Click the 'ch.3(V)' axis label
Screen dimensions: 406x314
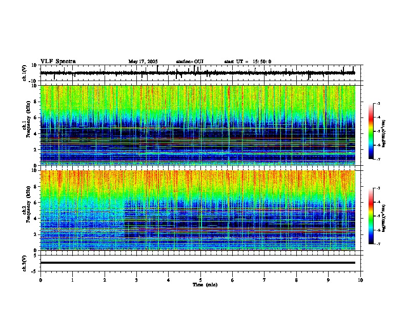25,264
